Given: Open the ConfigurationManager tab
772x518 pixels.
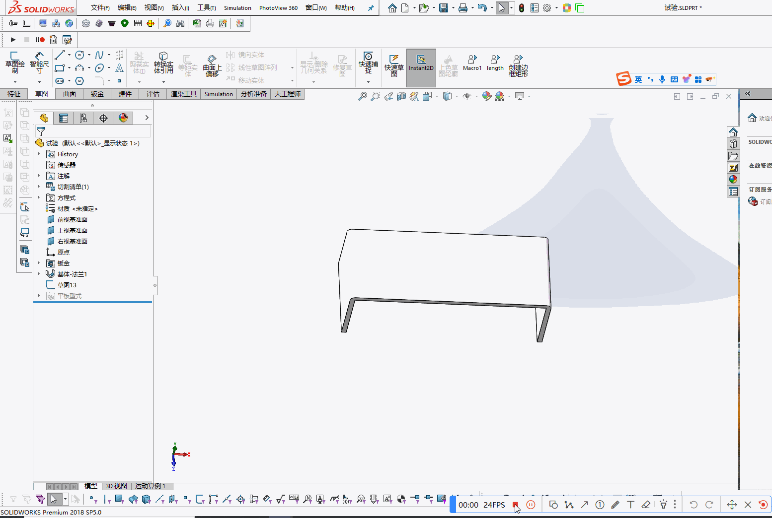Looking at the screenshot, I should click(83, 118).
